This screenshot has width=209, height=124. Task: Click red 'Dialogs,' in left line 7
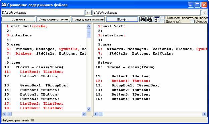pyautogui.click(x=25, y=54)
